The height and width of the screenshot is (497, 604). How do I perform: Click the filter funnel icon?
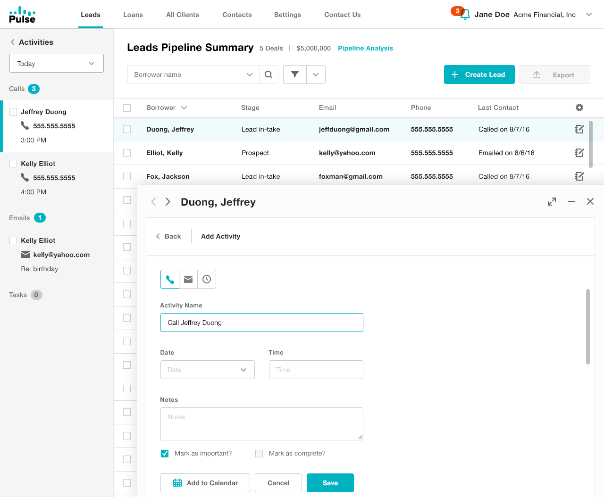(295, 75)
